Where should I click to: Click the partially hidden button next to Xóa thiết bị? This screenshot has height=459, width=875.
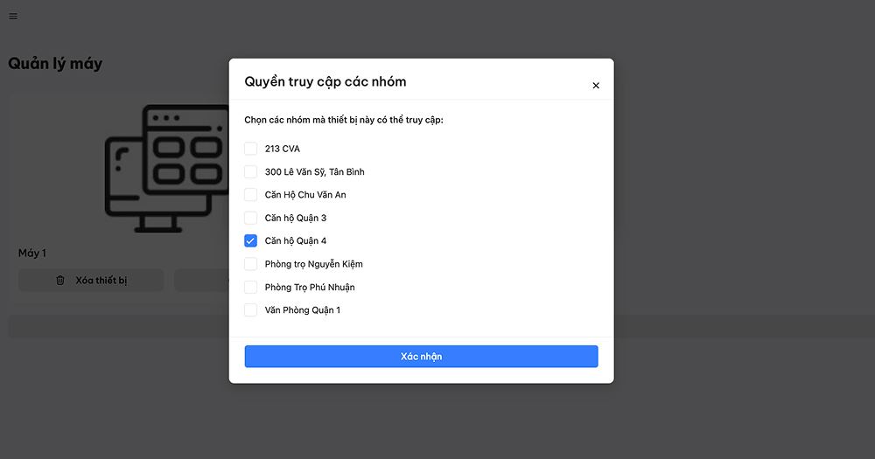[x=201, y=280]
